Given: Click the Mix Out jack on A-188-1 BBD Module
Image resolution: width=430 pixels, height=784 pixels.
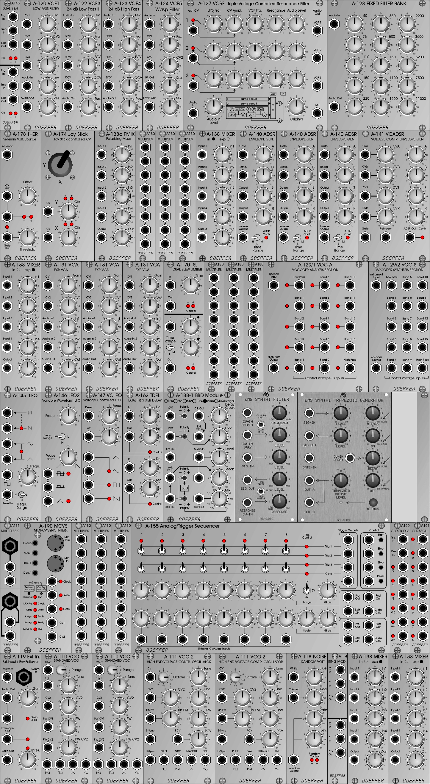Looking at the screenshot, I should pyautogui.click(x=199, y=499).
